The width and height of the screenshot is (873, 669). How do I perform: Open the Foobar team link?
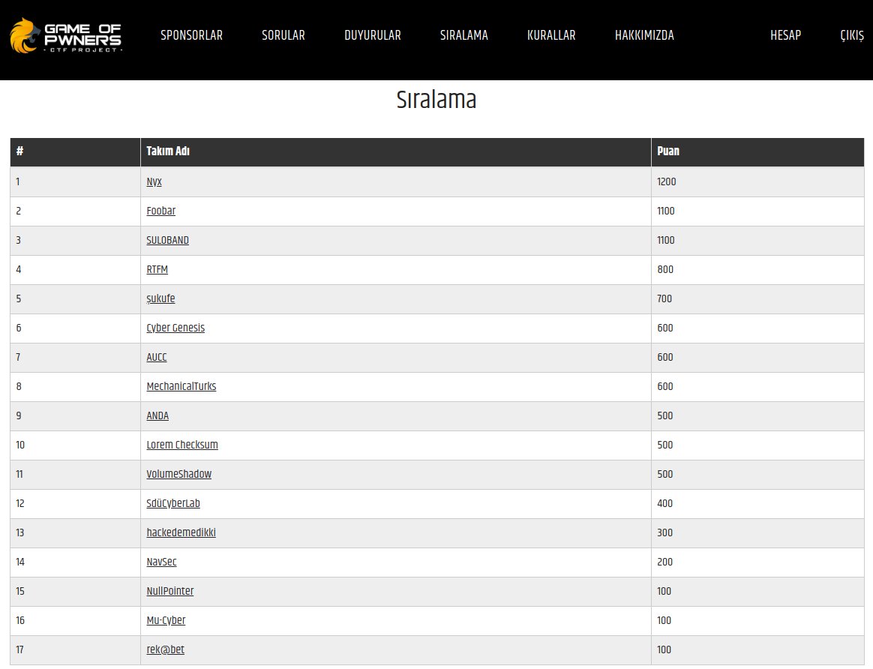coord(161,211)
